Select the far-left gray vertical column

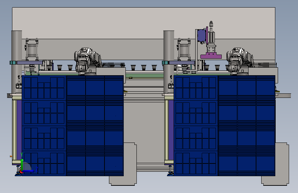coord(16,62)
